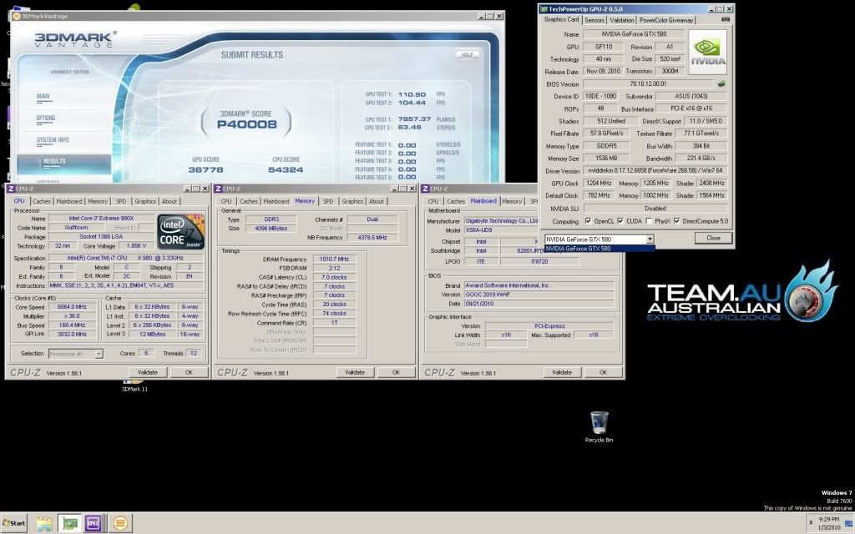This screenshot has width=855, height=534.
Task: Show hidden system tray icons
Action: [812, 523]
